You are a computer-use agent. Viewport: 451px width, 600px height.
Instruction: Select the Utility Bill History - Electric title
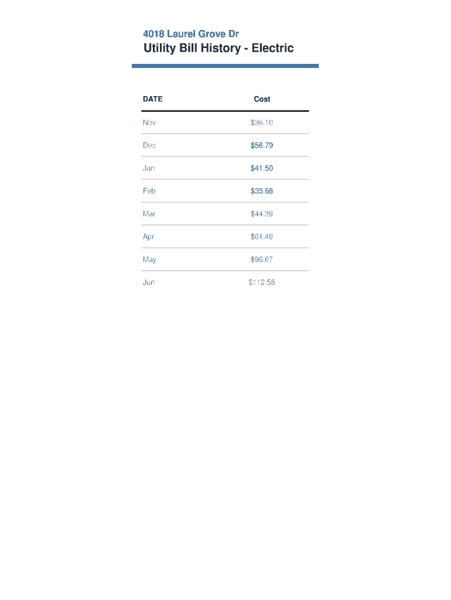click(218, 48)
